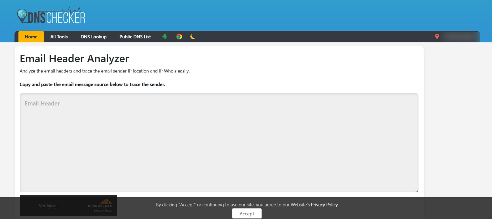Image resolution: width=492 pixels, height=219 pixels.
Task: Click the Android app icon
Action: (165, 37)
